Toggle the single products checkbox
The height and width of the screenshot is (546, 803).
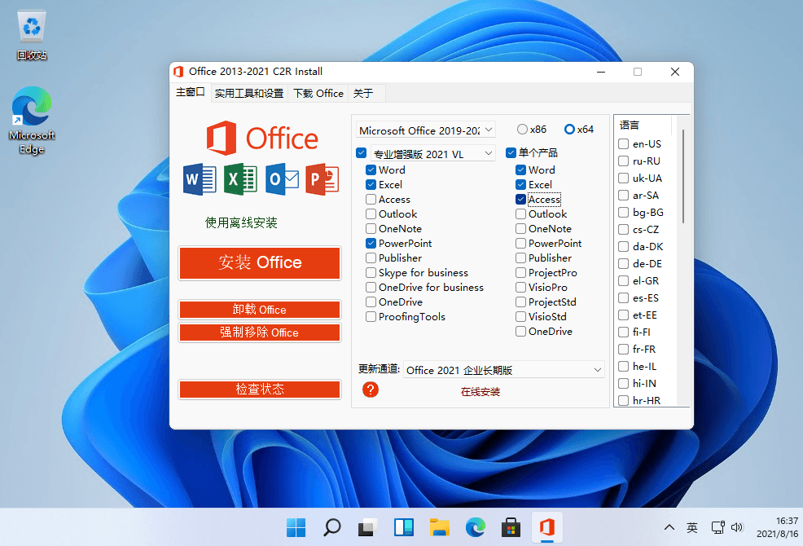pyautogui.click(x=511, y=152)
